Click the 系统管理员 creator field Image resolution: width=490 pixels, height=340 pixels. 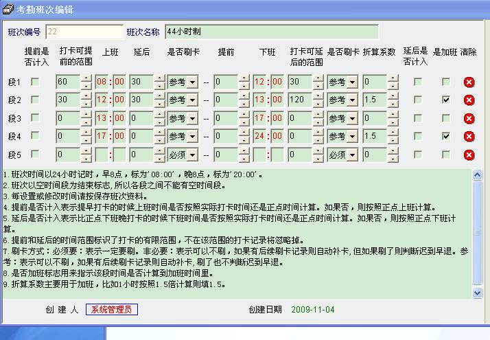111,309
